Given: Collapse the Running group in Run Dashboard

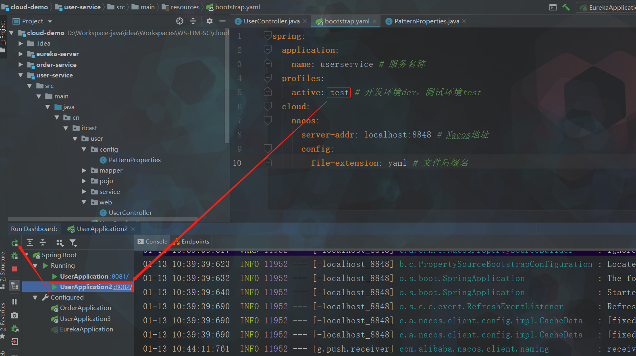Looking at the screenshot, I should [35, 266].
